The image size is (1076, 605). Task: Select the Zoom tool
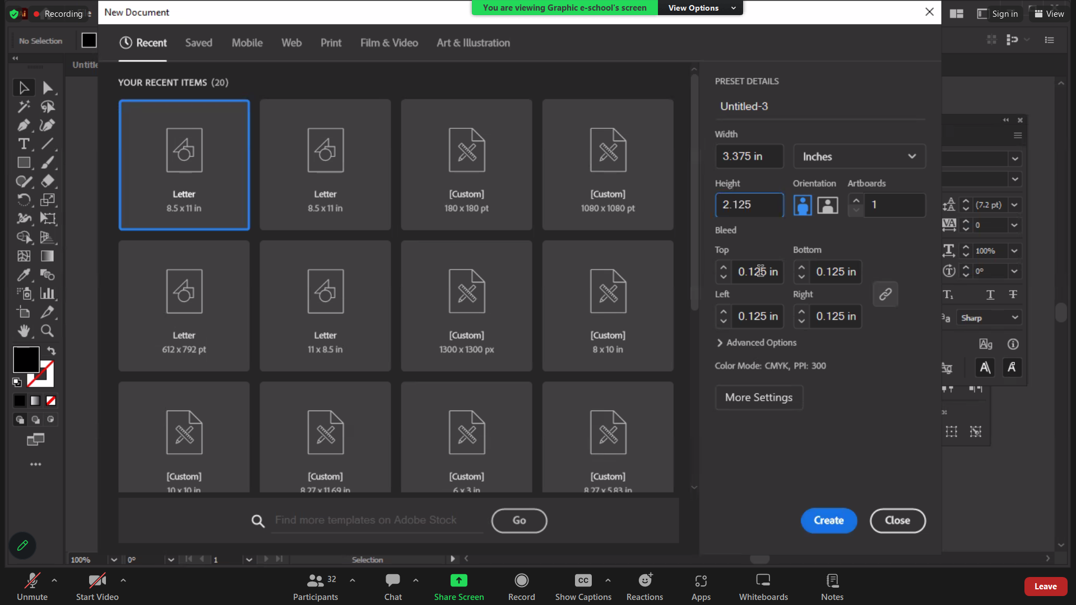tap(48, 331)
